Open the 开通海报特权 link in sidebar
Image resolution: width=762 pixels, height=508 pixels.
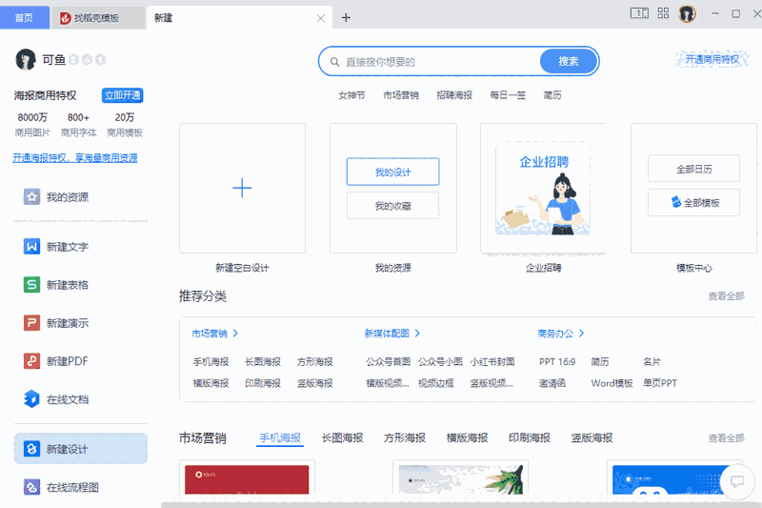[x=75, y=158]
